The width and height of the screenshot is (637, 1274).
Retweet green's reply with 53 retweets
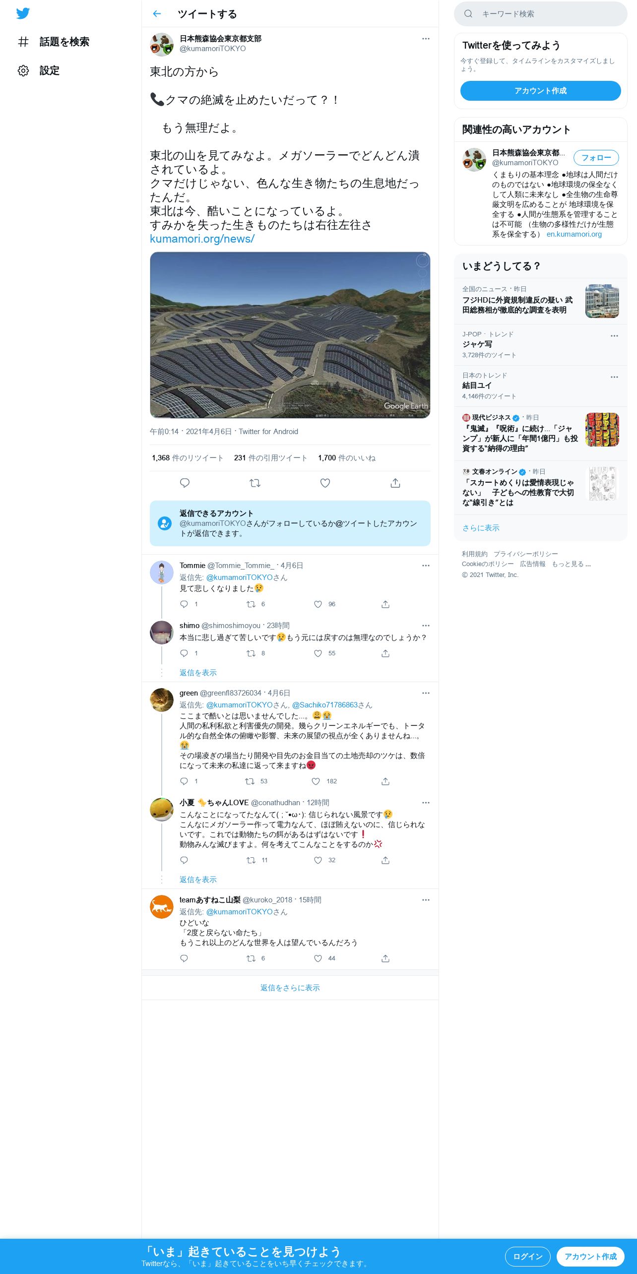click(x=250, y=781)
